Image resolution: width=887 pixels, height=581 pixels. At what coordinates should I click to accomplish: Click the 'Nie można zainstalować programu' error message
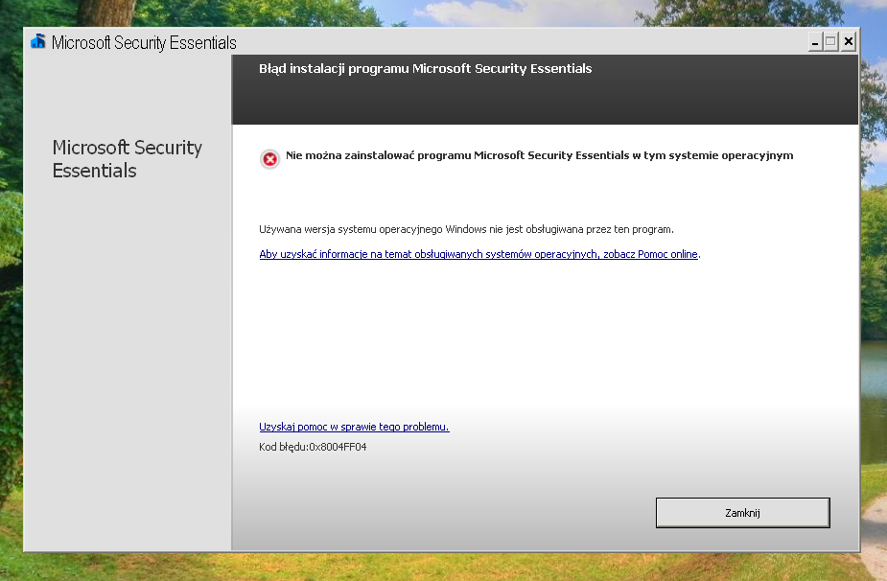pos(540,155)
